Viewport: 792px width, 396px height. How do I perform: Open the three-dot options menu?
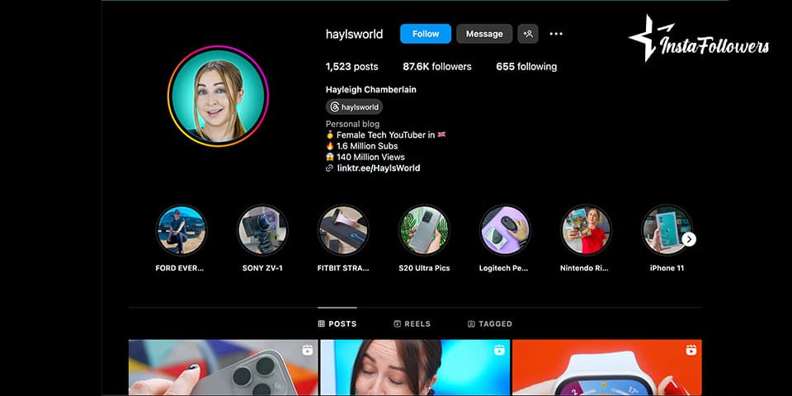pyautogui.click(x=555, y=34)
